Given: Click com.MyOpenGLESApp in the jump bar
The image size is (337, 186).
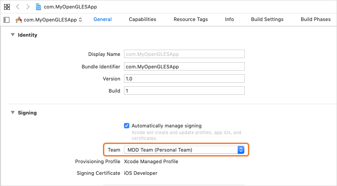Looking at the screenshot, I should [x=70, y=7].
